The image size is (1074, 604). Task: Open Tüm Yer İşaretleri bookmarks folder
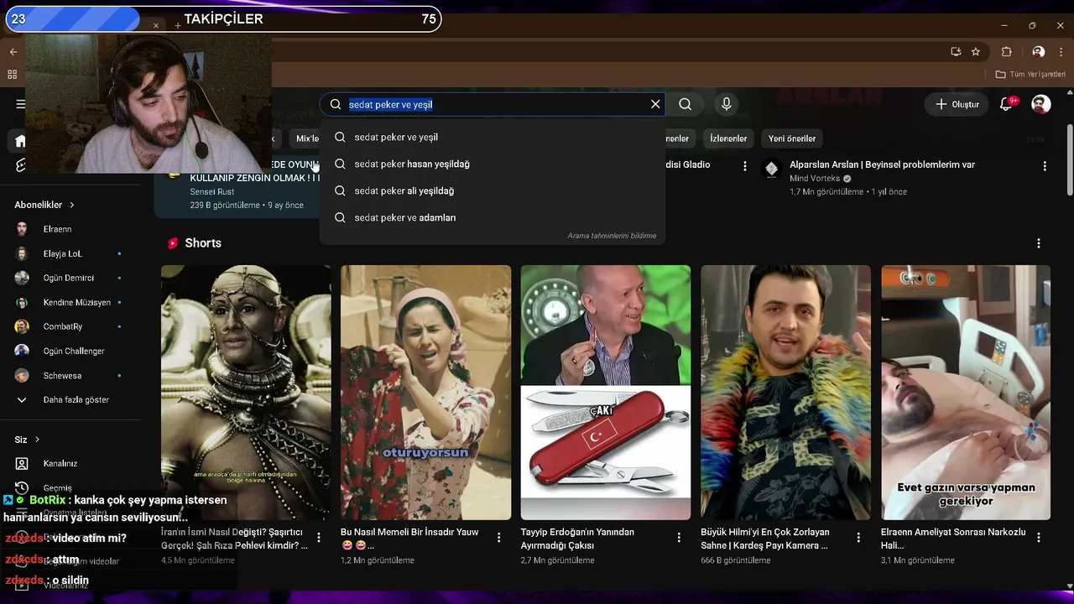[x=1030, y=75]
